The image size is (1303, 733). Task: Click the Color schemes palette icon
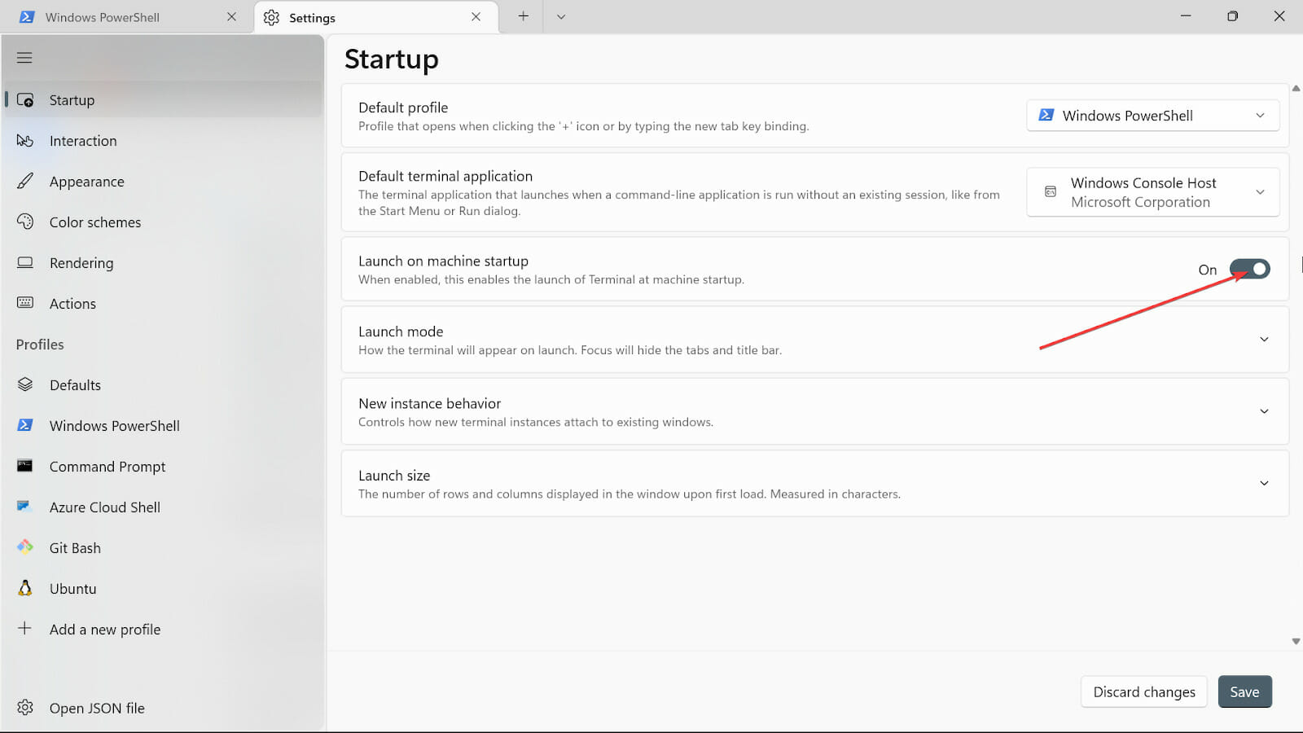coord(25,222)
